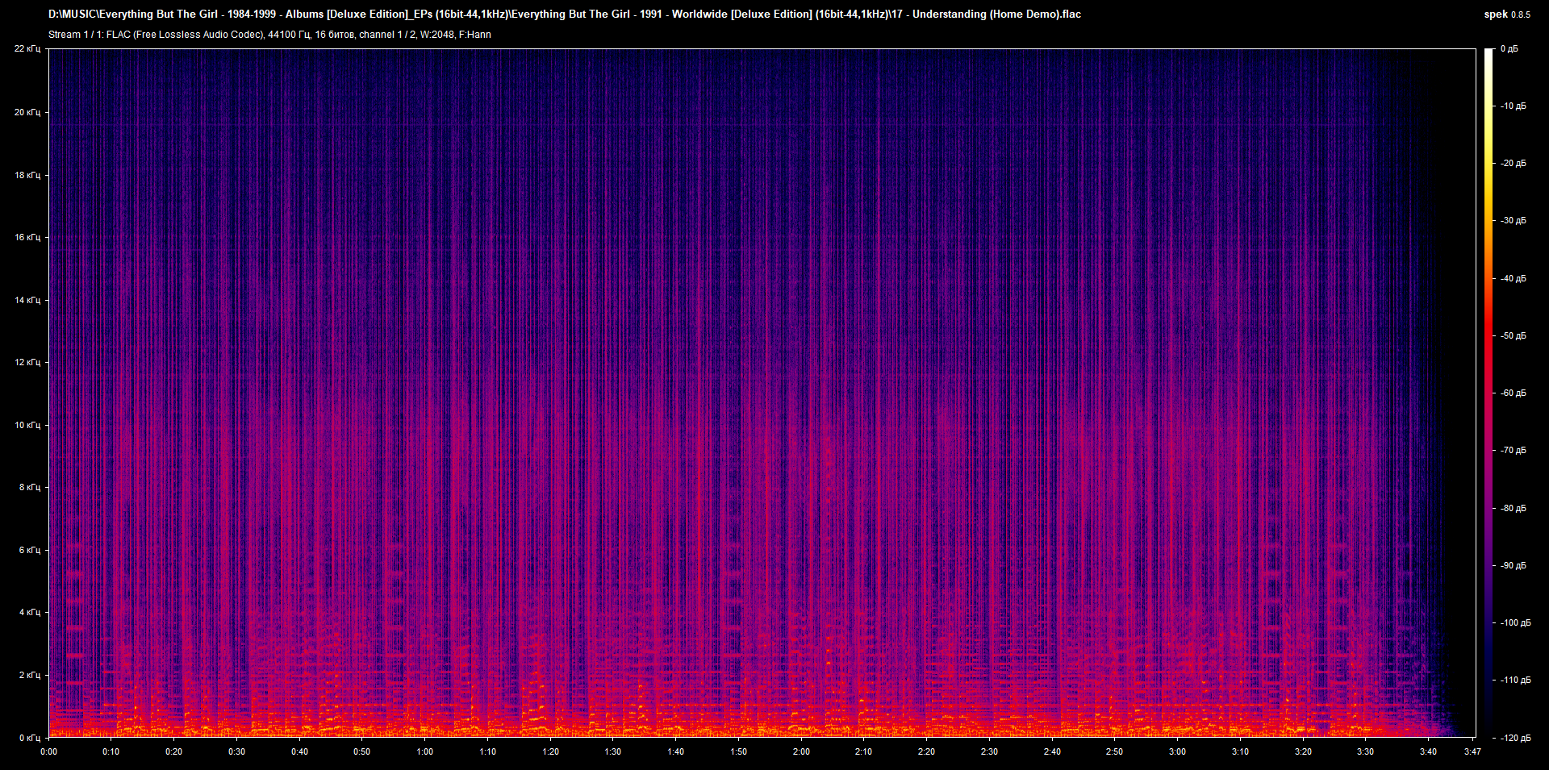The height and width of the screenshot is (770, 1549).
Task: Click the spectrogram plot area
Action: pyautogui.click(x=762, y=393)
